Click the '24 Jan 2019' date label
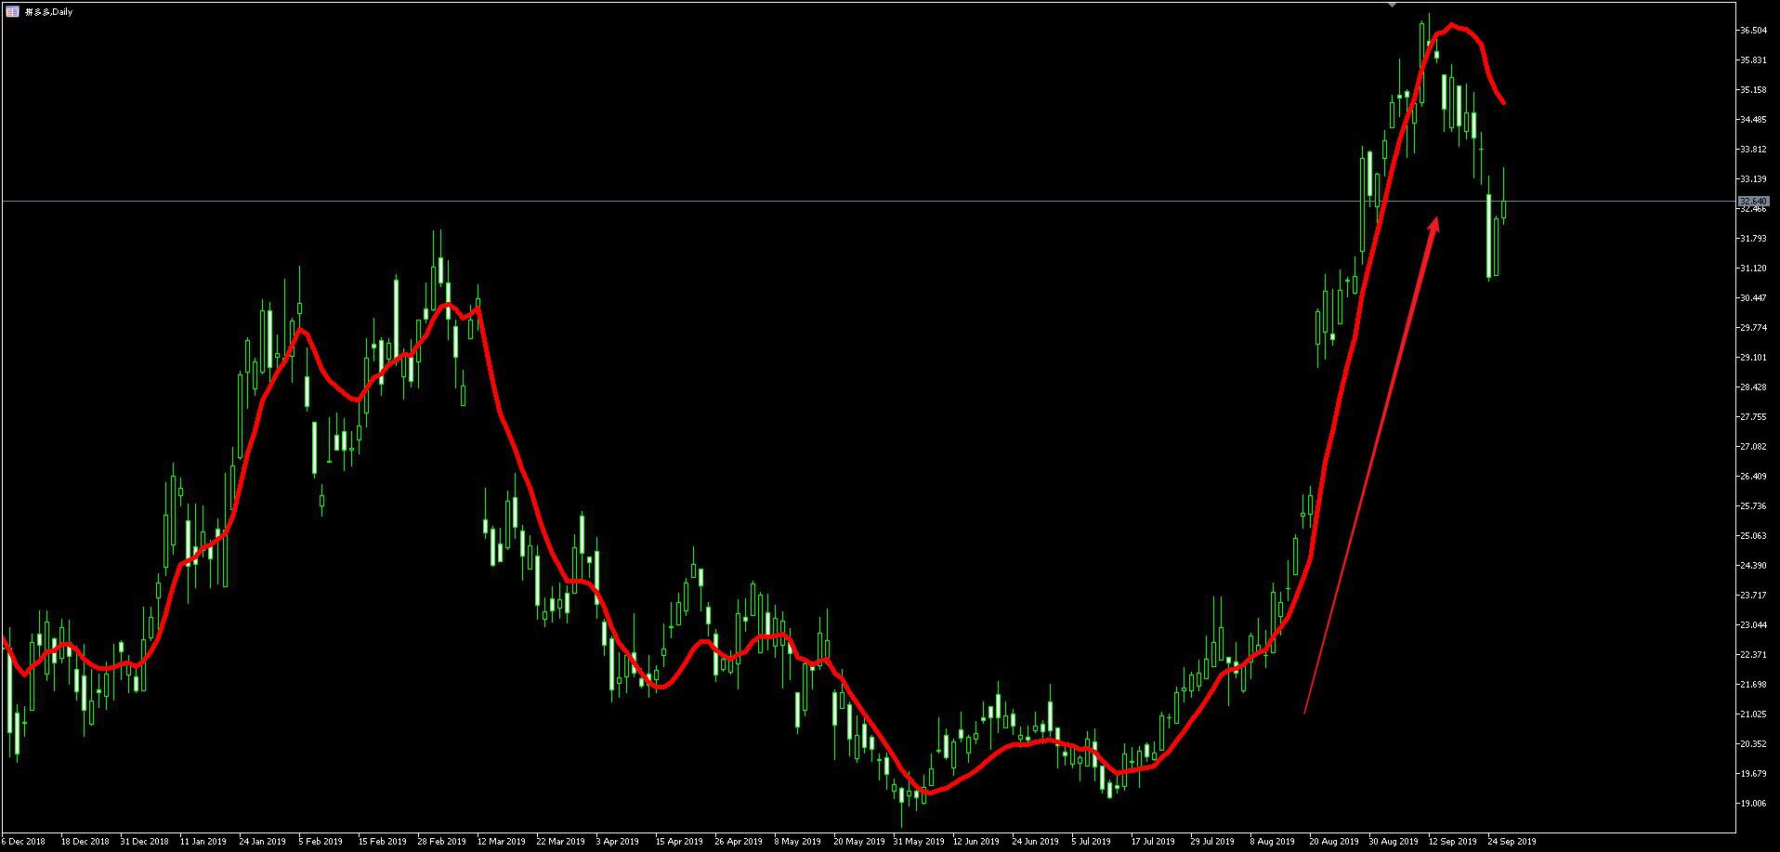 coord(263,842)
